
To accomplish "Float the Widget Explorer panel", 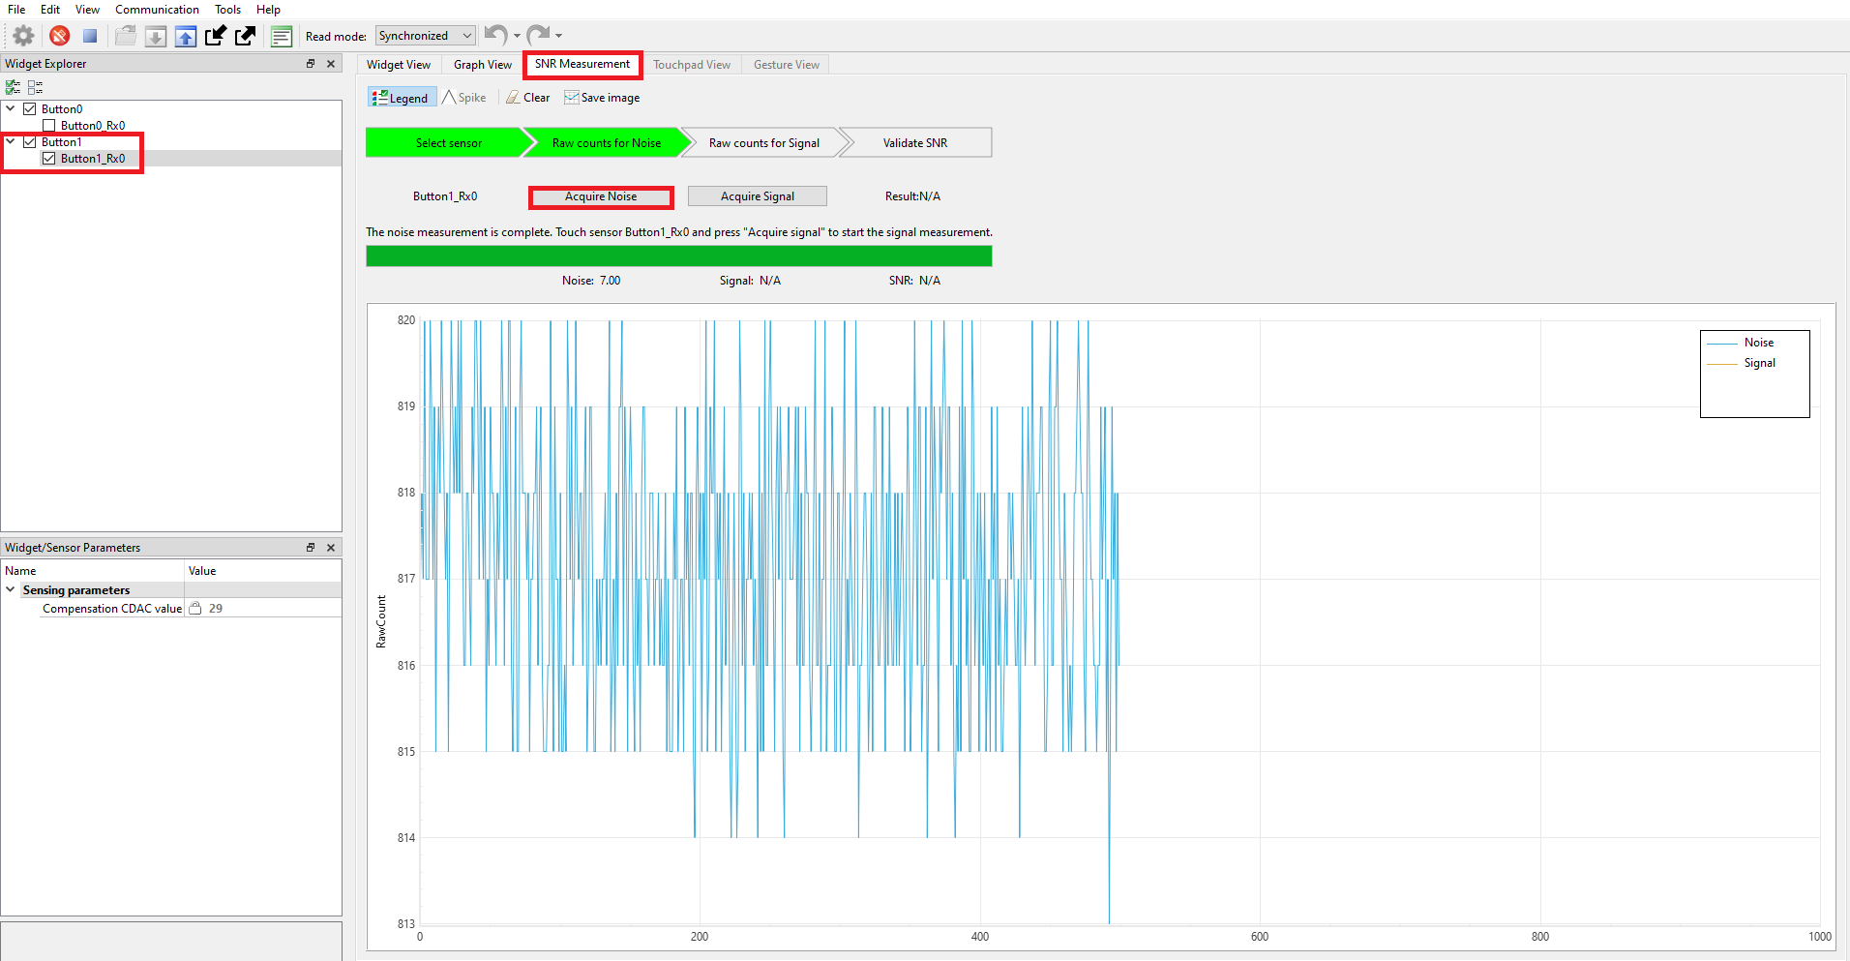I will click(x=311, y=64).
